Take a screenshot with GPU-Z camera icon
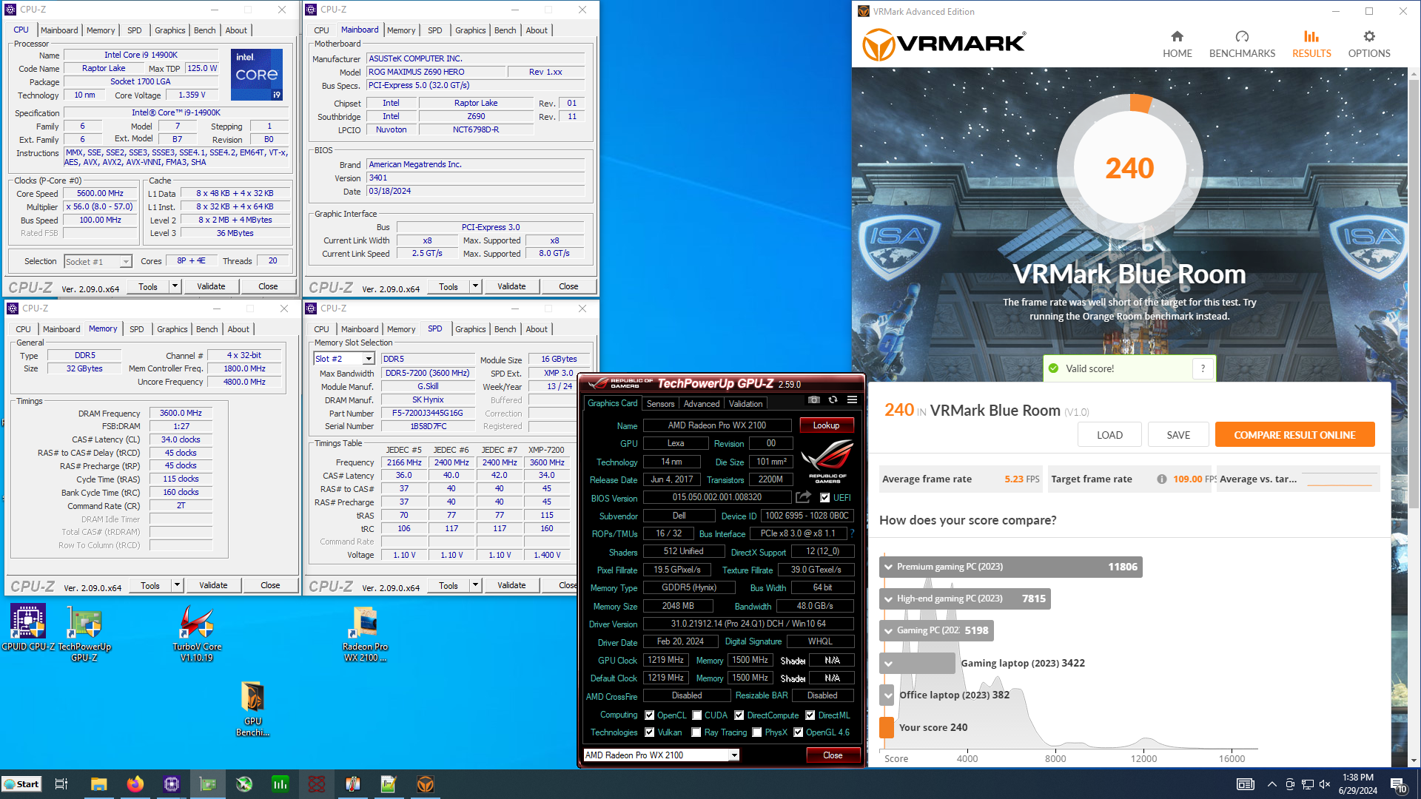Viewport: 1421px width, 799px height. tap(814, 399)
